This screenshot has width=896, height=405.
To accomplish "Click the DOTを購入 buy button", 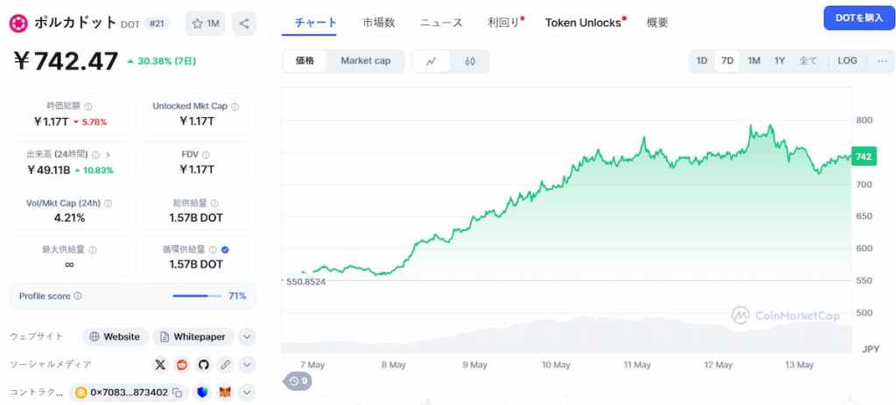I will coord(859,17).
